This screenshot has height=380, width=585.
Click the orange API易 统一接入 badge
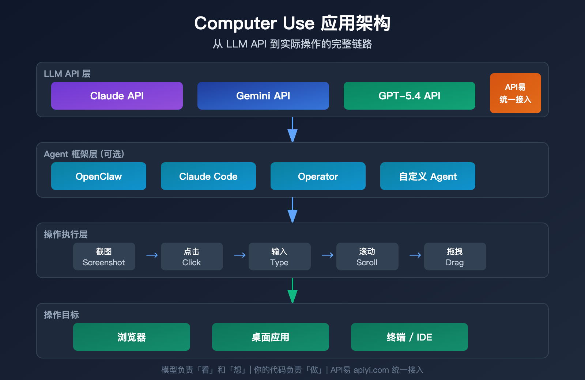[515, 93]
